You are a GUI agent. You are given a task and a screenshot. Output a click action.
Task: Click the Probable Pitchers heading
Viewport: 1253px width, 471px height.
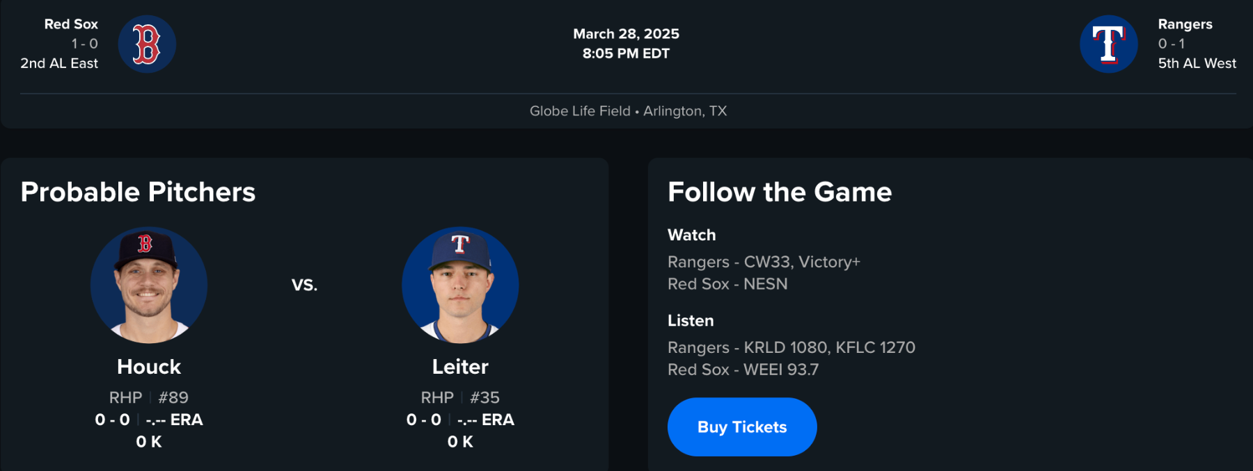click(x=138, y=192)
